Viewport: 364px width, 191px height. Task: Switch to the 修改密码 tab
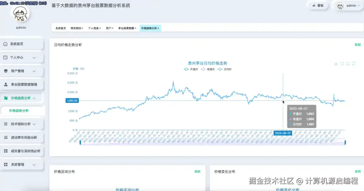(x=76, y=28)
